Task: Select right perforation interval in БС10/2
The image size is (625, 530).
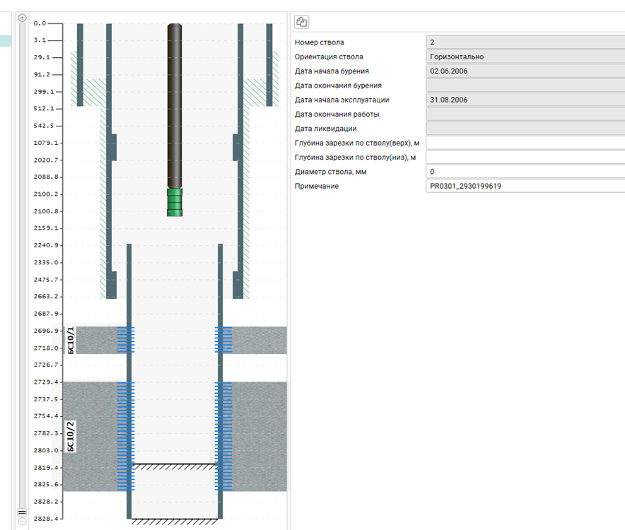Action: tap(223, 436)
